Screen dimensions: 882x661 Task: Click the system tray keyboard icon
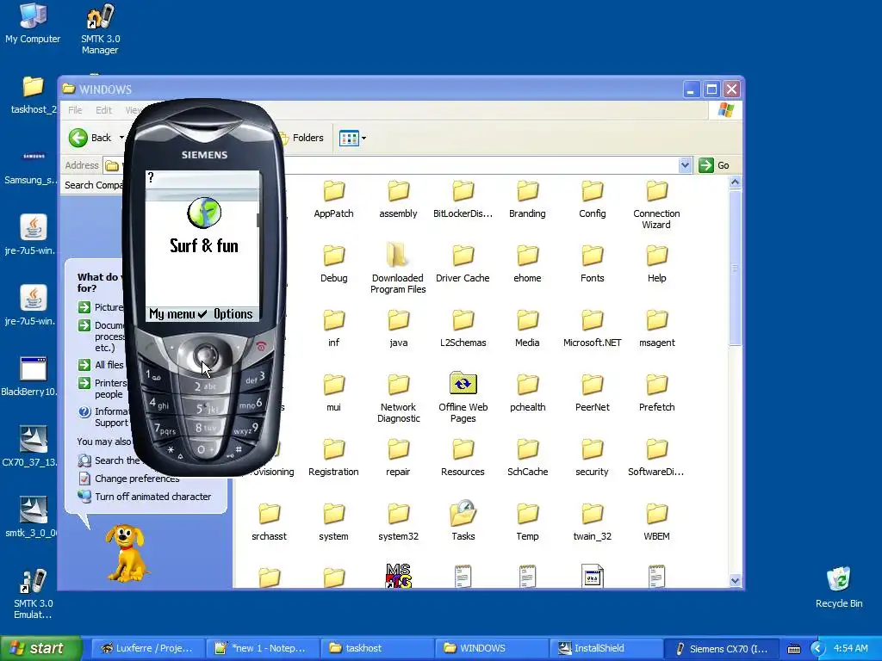pos(793,649)
